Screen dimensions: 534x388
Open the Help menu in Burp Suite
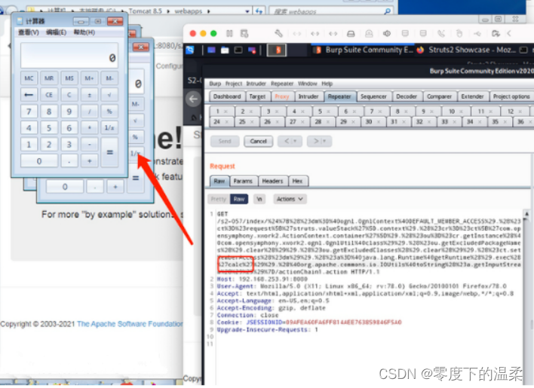(x=327, y=84)
